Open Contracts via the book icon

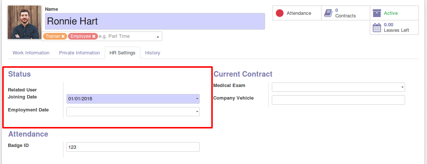tap(328, 13)
